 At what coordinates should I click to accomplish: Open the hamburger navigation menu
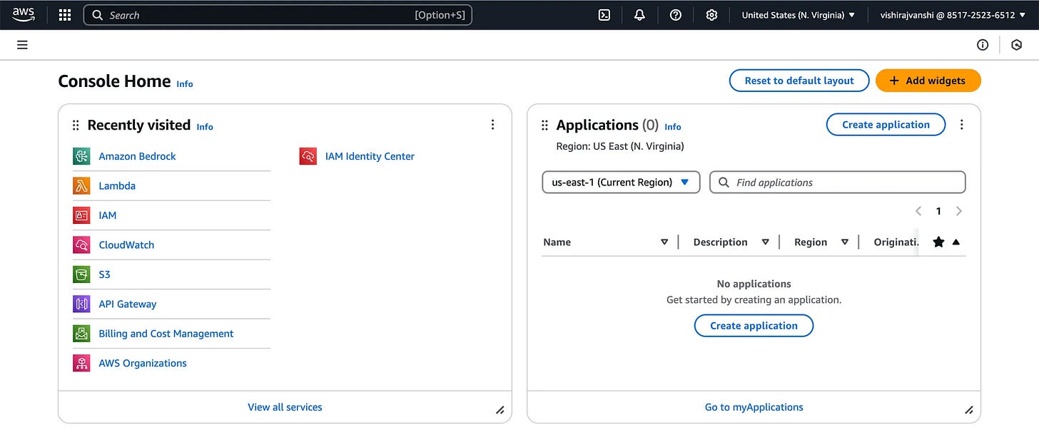coord(22,45)
